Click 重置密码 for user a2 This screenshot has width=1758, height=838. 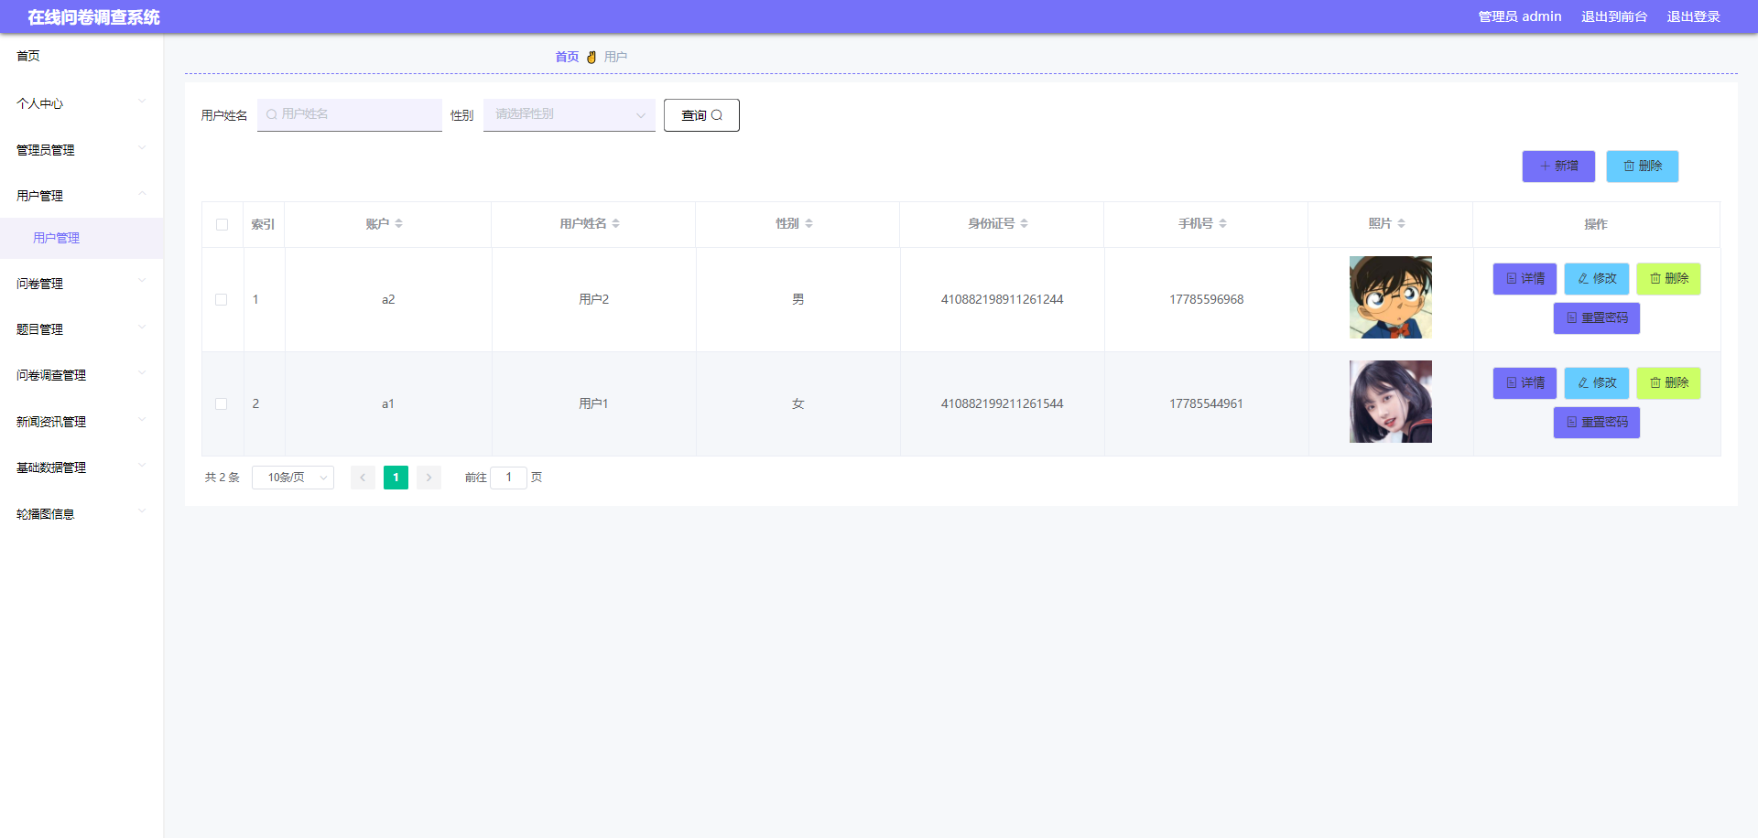(1597, 318)
